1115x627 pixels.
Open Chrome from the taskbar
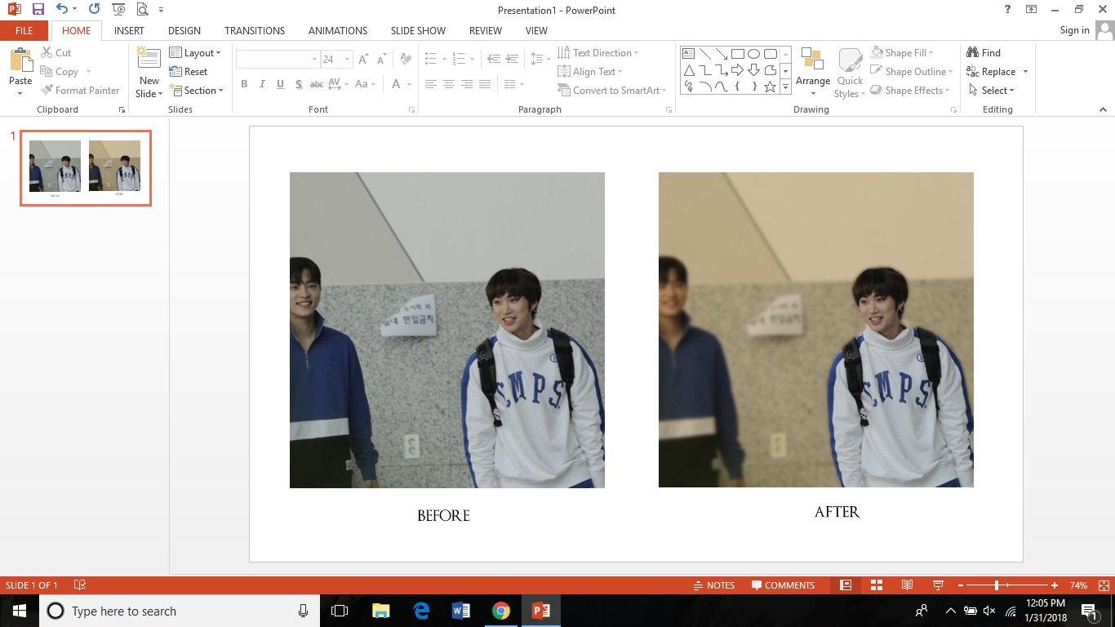click(x=501, y=611)
